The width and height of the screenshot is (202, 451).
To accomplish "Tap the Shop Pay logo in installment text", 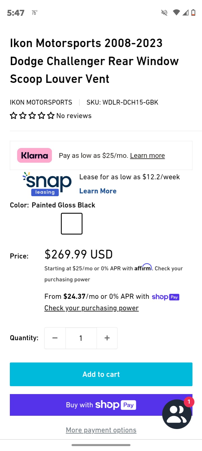I will (165, 297).
